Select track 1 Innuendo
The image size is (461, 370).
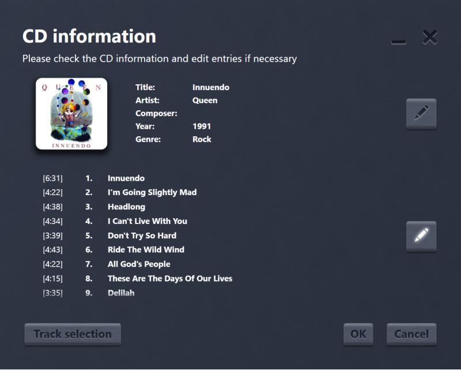(x=126, y=178)
